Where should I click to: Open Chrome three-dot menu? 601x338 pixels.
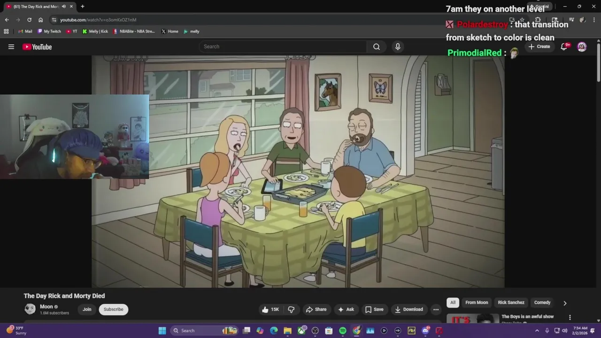tap(594, 20)
